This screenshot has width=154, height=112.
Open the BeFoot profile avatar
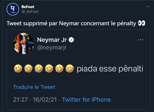pyautogui.click(x=12, y=9)
